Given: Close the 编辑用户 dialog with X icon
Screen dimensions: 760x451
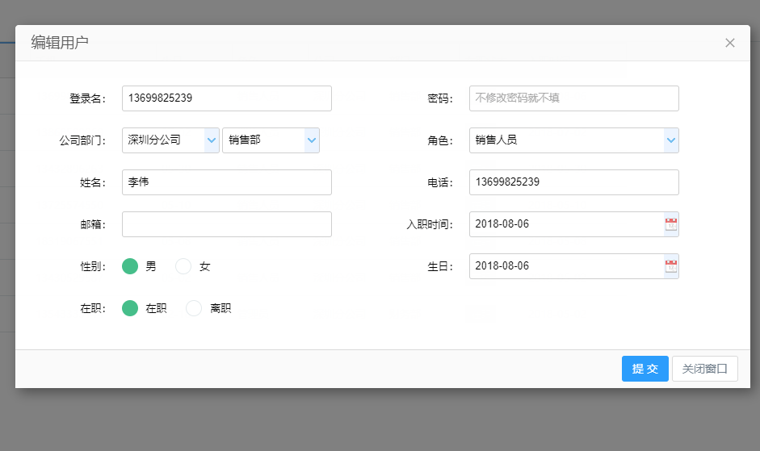Looking at the screenshot, I should click(x=730, y=43).
